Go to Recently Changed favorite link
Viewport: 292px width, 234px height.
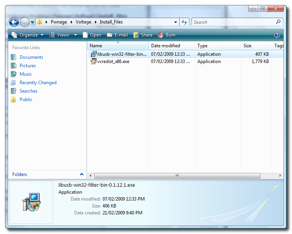point(38,83)
